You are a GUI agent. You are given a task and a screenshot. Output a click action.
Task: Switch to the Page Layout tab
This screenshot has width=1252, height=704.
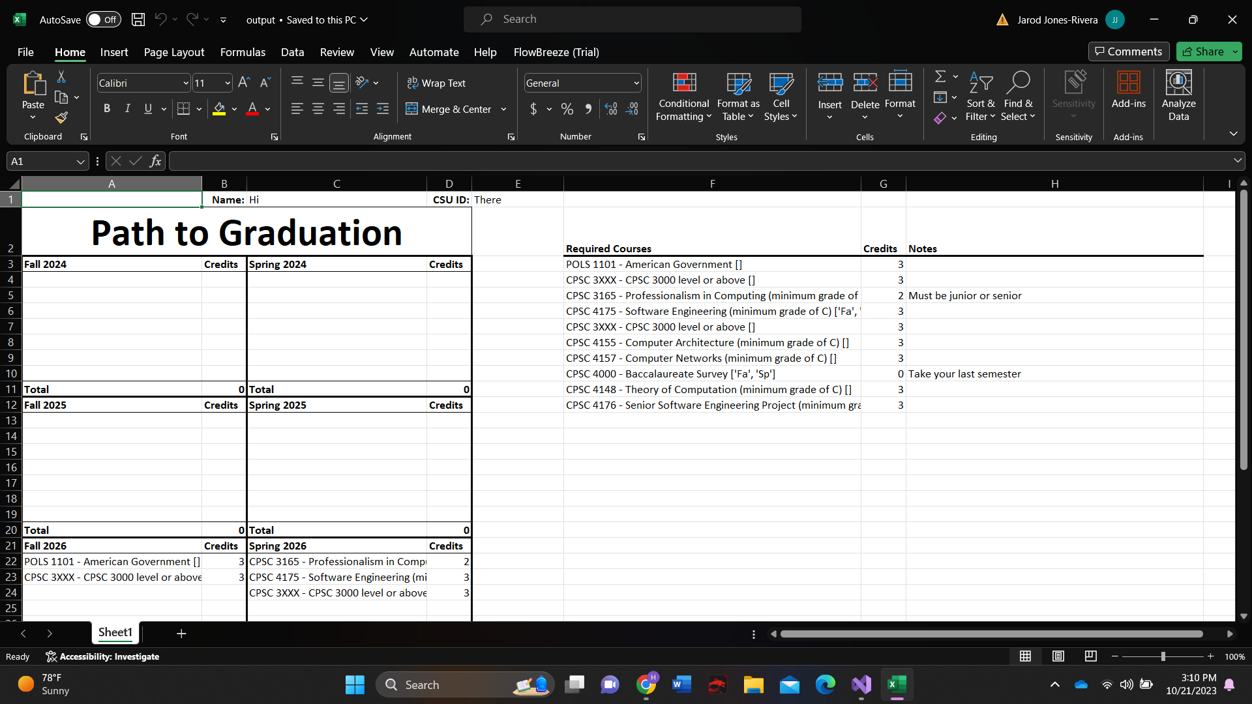click(x=174, y=52)
